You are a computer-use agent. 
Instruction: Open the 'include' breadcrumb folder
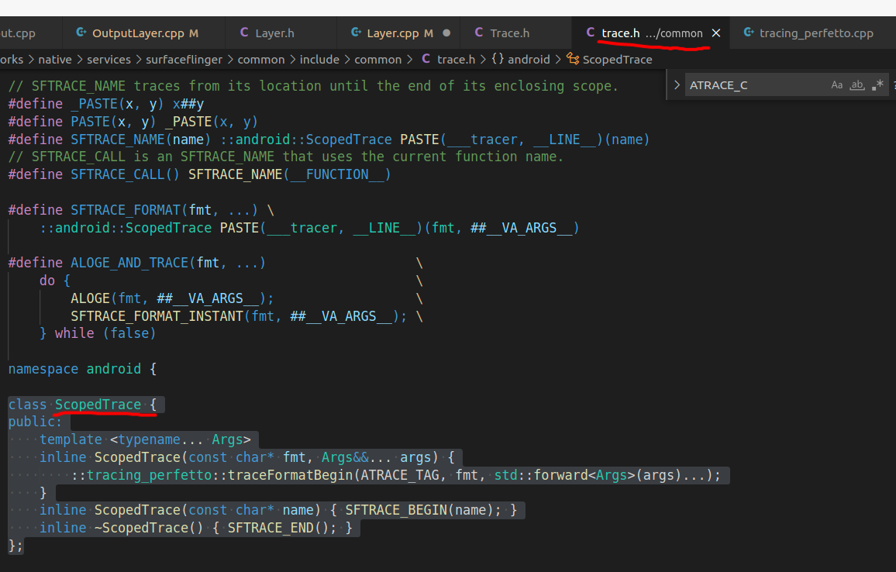(319, 60)
